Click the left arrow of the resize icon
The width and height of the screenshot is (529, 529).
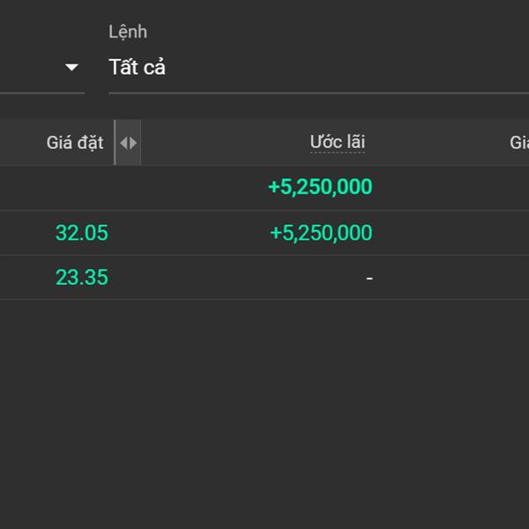click(123, 143)
